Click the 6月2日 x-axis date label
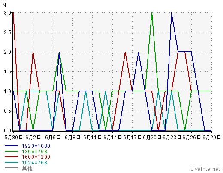The image size is (223, 173). click(33, 138)
